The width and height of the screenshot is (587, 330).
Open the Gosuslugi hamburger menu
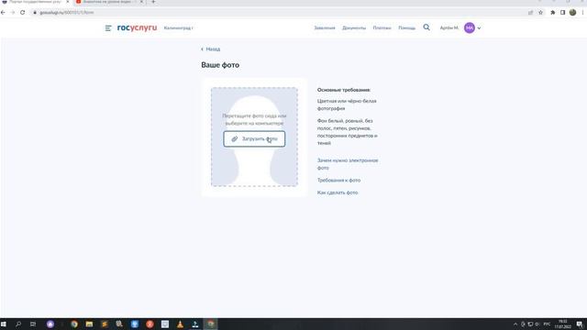[x=108, y=28]
